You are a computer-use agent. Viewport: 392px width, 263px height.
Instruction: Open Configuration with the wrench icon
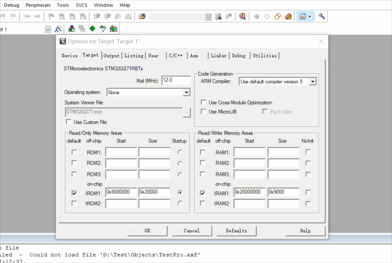pos(322,16)
